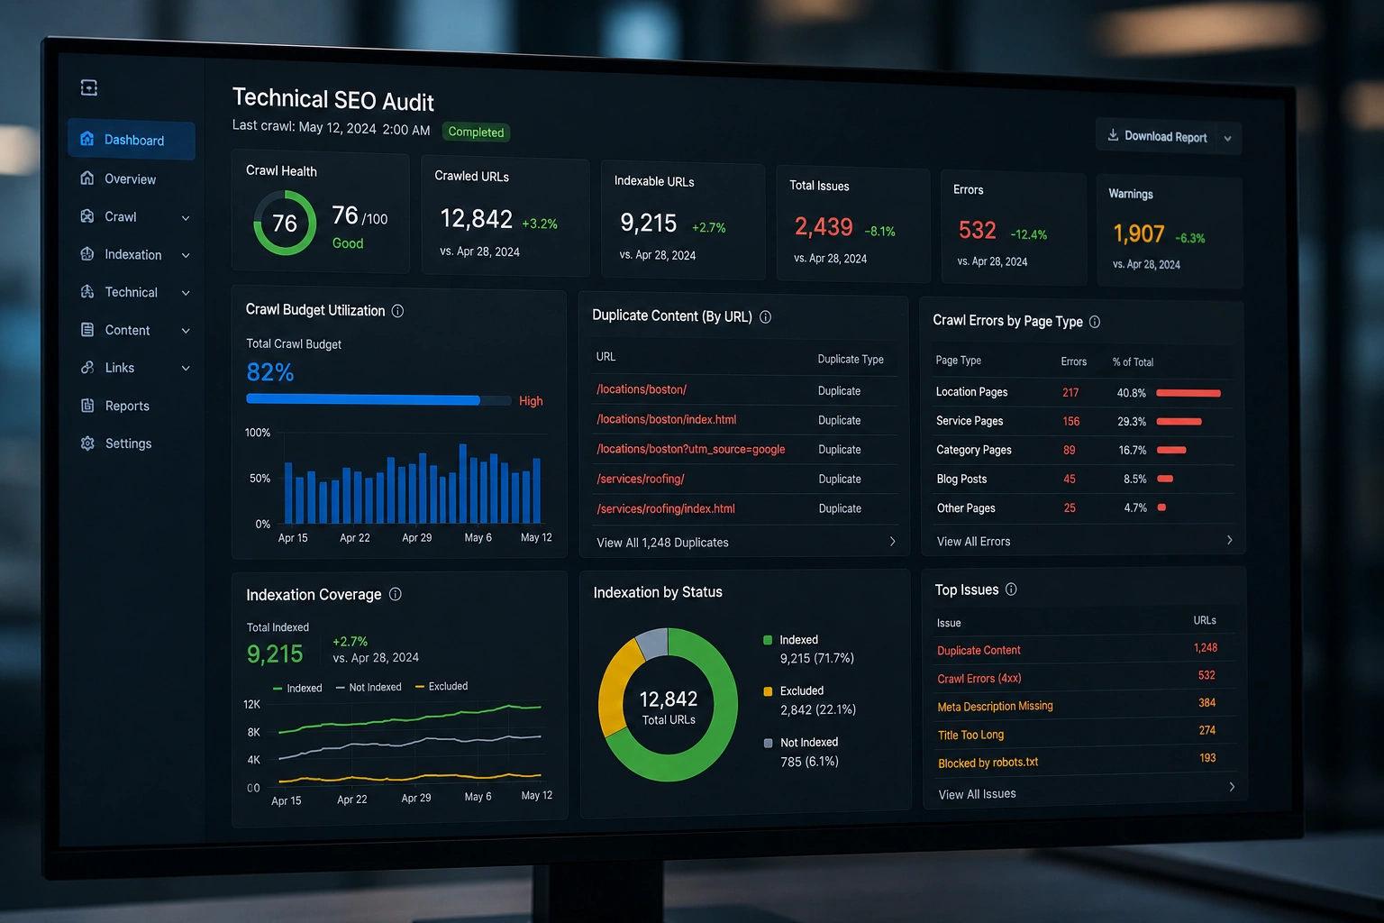The image size is (1384, 923).
Task: Click the Indexation by Status donut chart
Action: click(668, 705)
